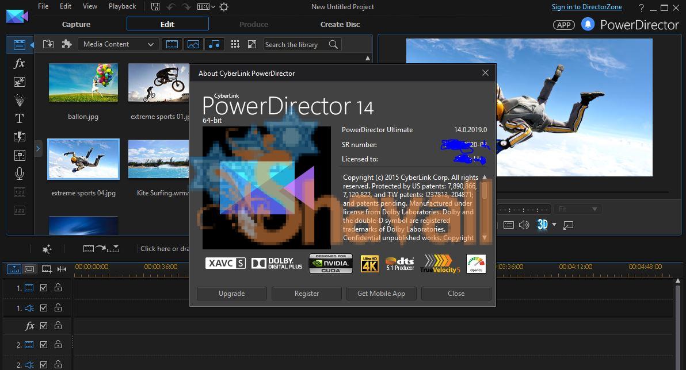Open the Fit zoom dropdown
Screen dimensions: 686x370
point(577,209)
